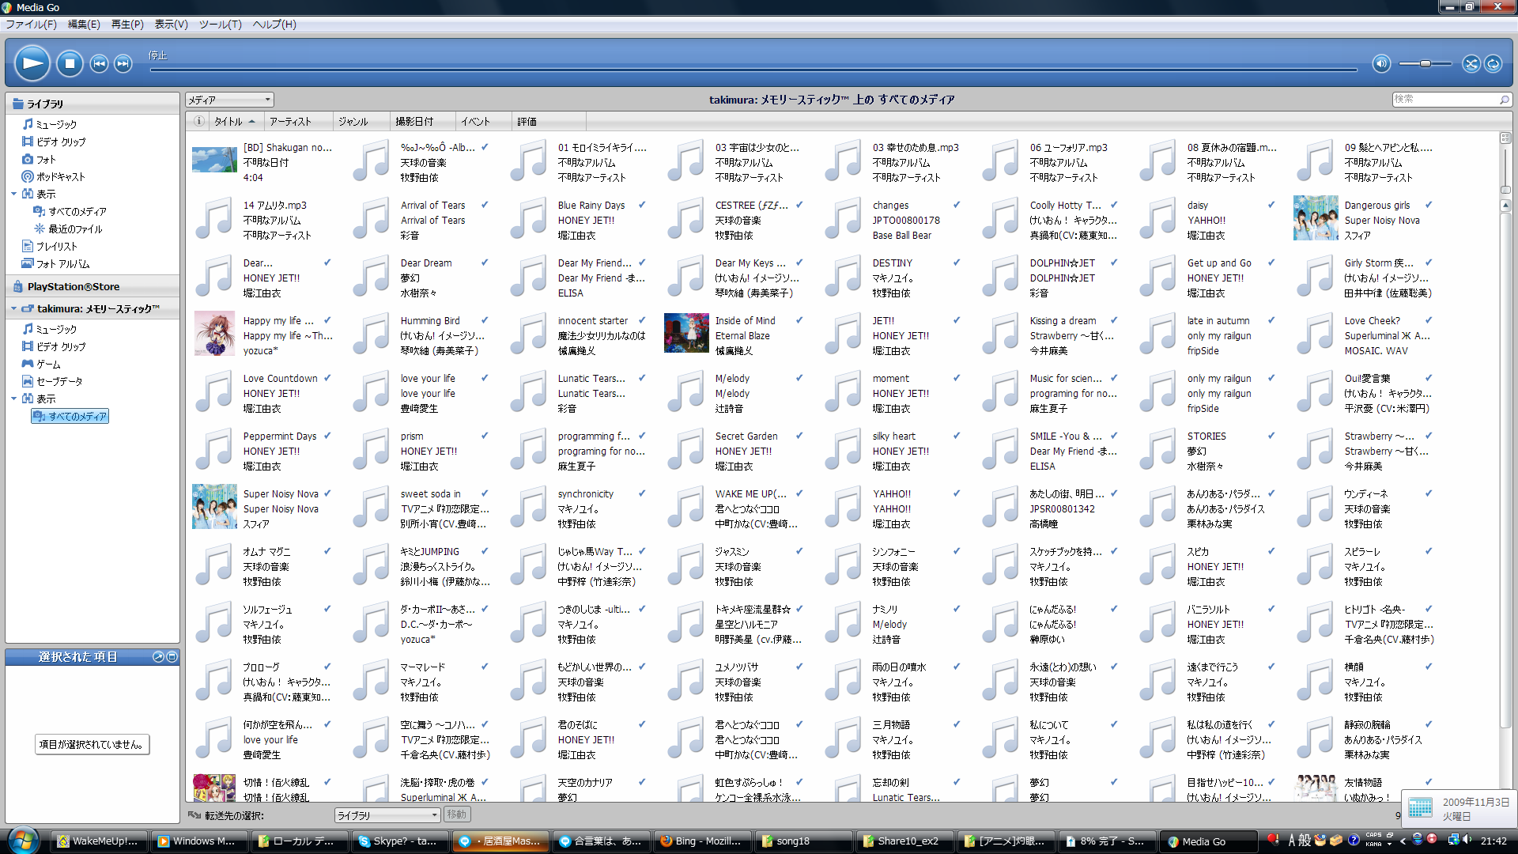Image resolution: width=1518 pixels, height=854 pixels.
Task: Toggle checkmark for Dear Dream
Action: point(485,263)
